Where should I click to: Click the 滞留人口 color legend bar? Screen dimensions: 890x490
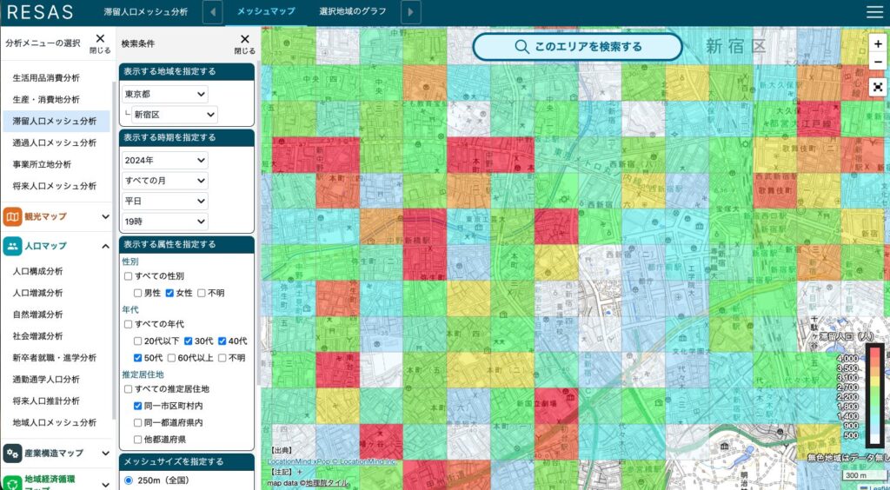(x=874, y=394)
